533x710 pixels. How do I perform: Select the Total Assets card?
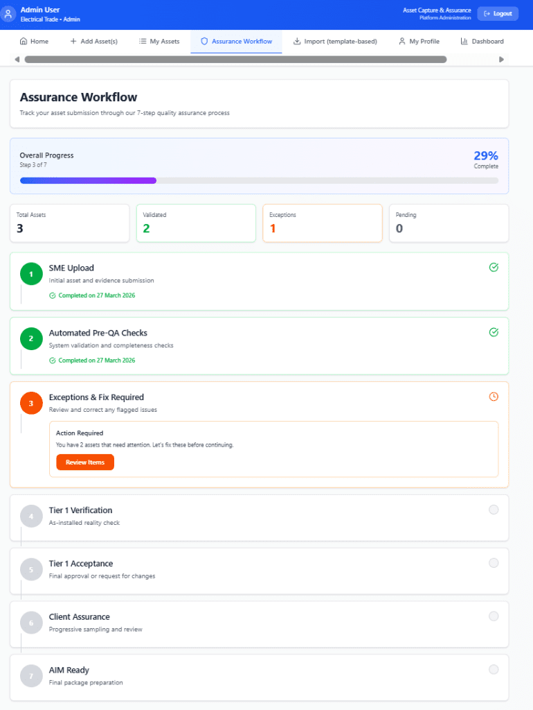[70, 223]
